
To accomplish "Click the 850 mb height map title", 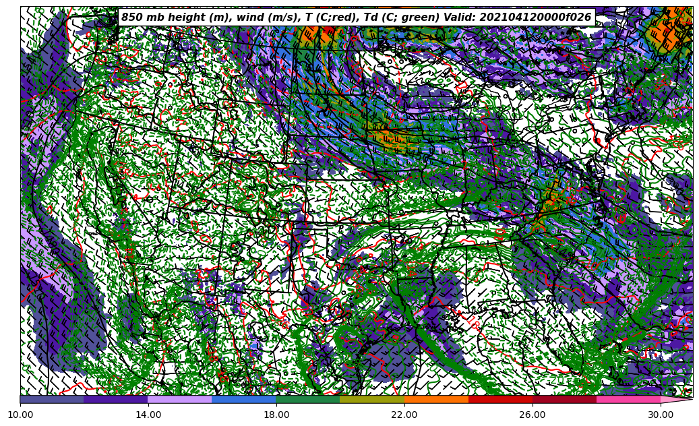I will click(x=356, y=18).
